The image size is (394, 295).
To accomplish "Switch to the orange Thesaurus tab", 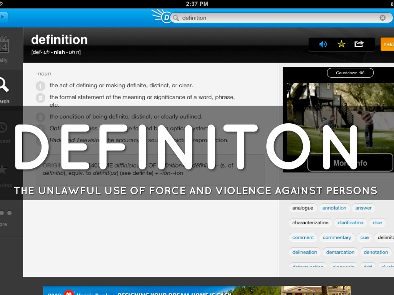I will click(387, 44).
